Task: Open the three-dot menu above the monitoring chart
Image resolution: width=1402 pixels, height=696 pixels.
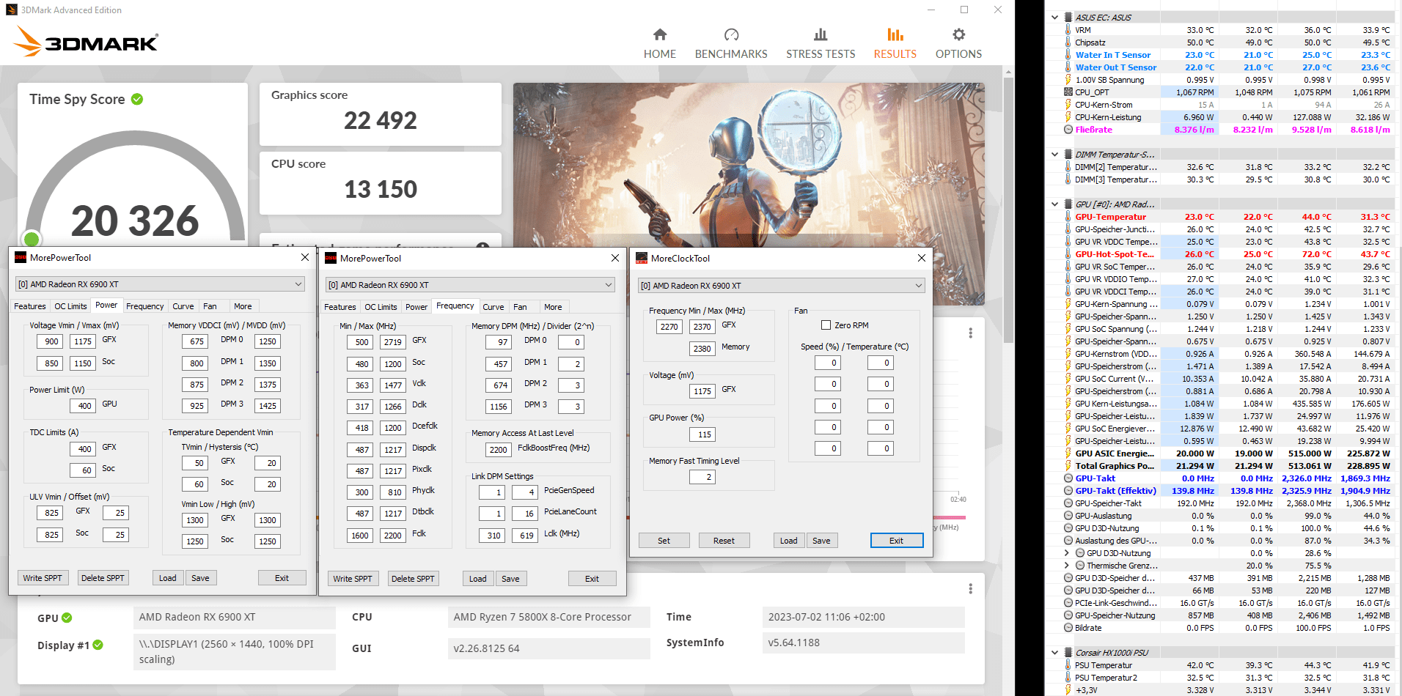Action: pyautogui.click(x=970, y=333)
